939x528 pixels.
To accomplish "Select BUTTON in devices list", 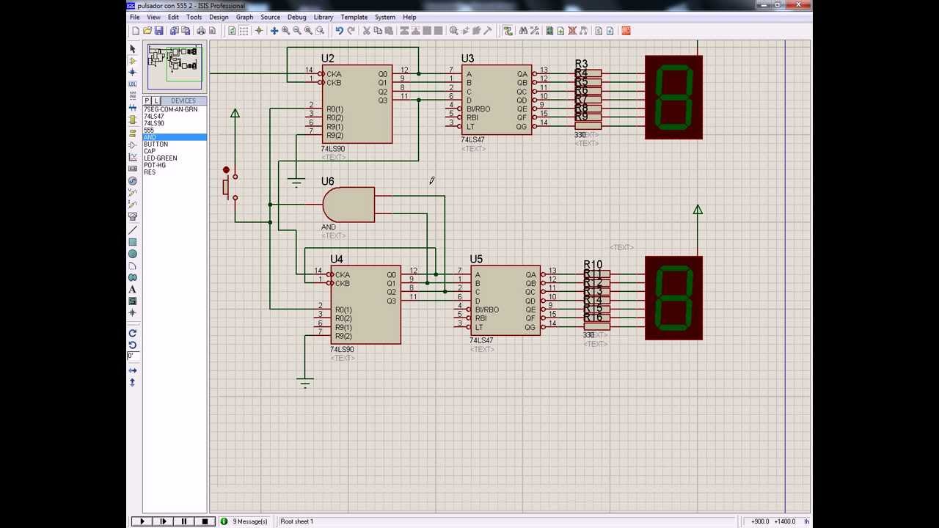I will (x=175, y=144).
